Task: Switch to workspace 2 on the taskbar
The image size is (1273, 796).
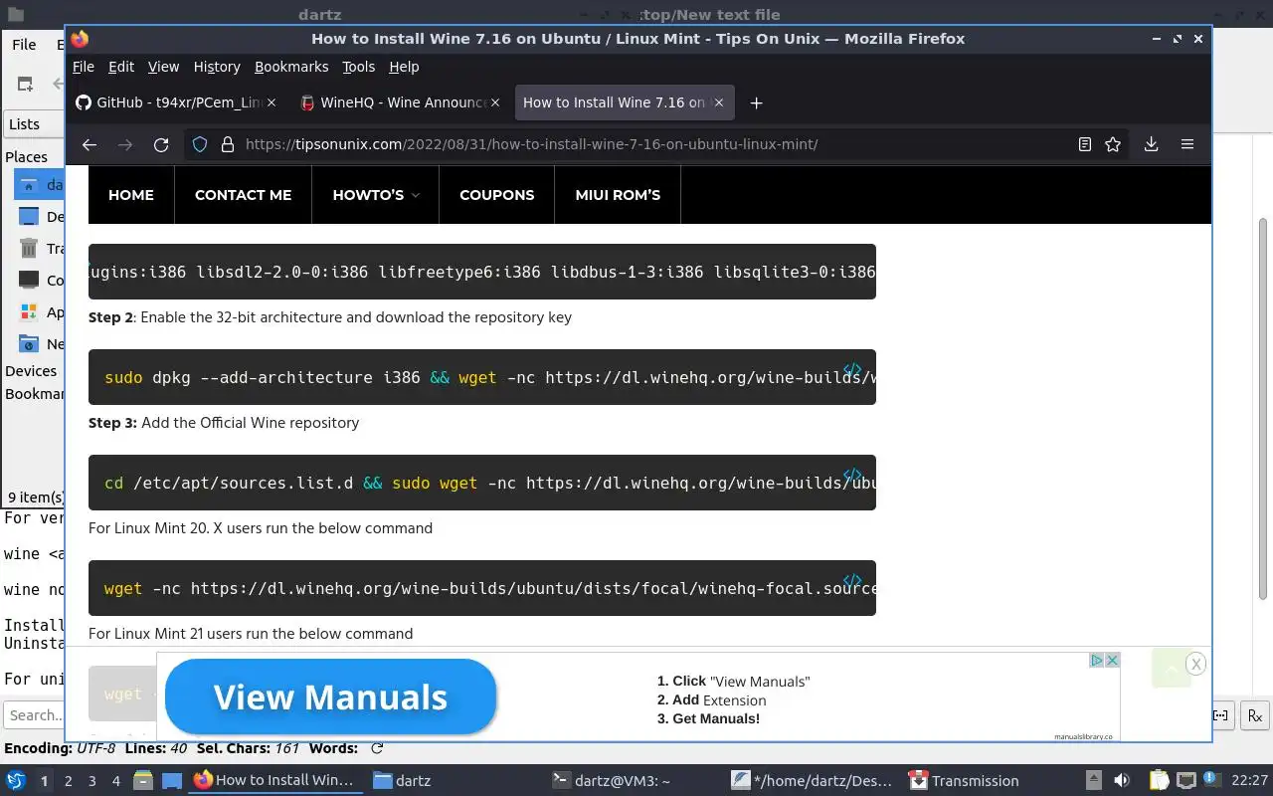Action: tap(68, 781)
